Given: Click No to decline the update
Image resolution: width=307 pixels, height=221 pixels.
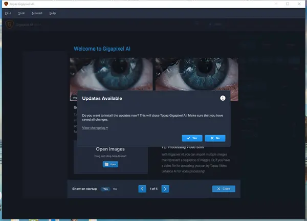Looking at the screenshot, I should (215, 138).
